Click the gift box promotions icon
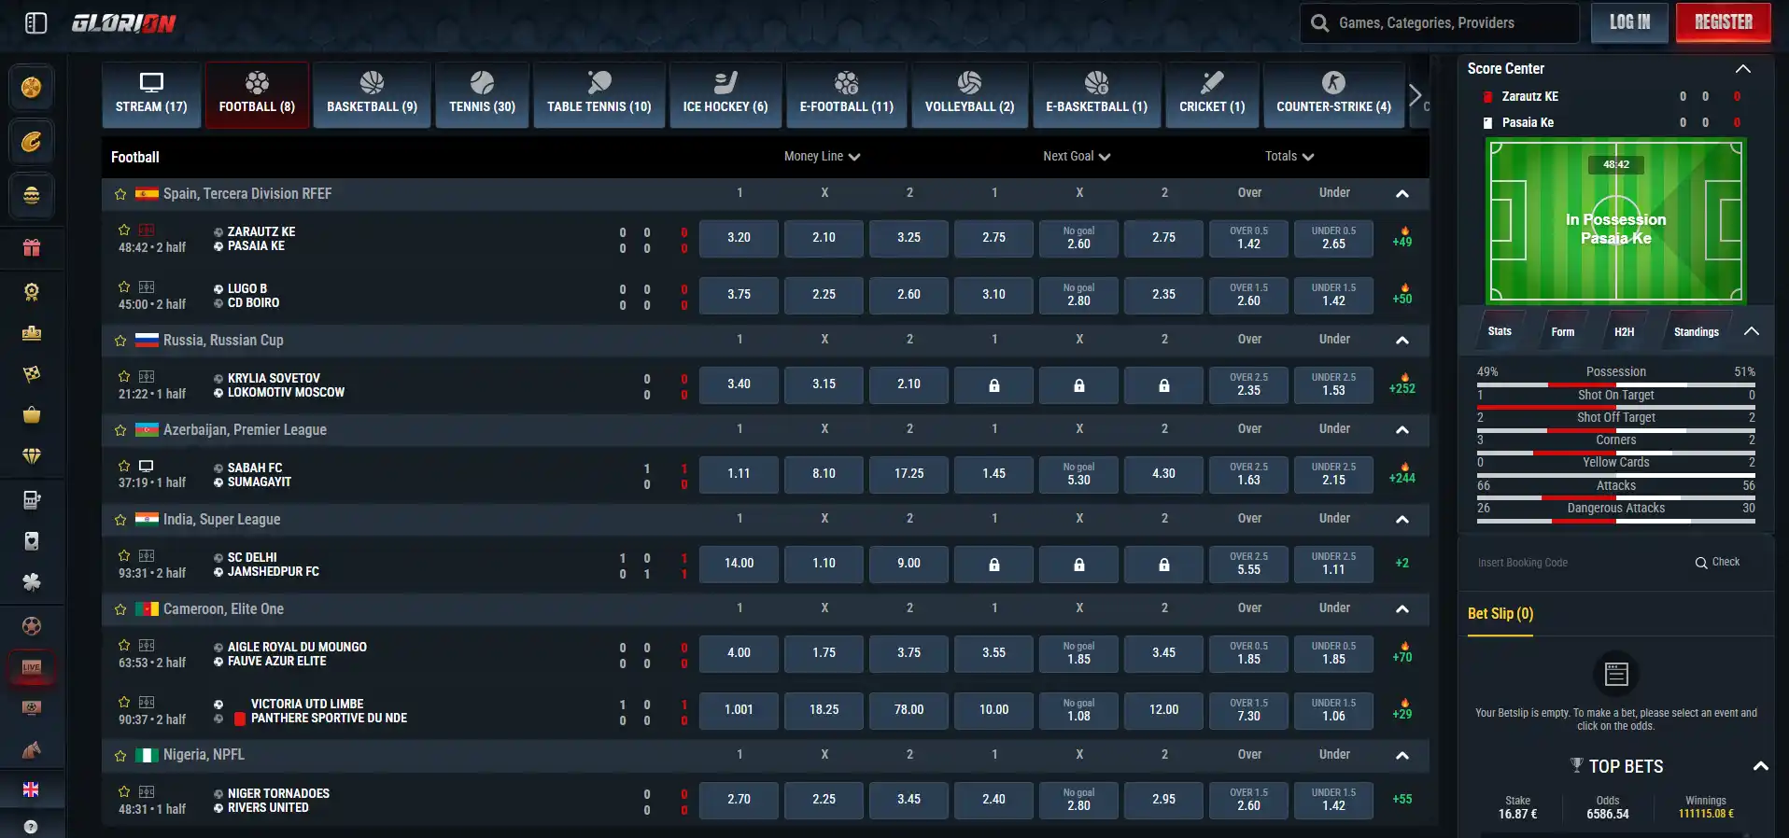1789x838 pixels. pos(32,247)
